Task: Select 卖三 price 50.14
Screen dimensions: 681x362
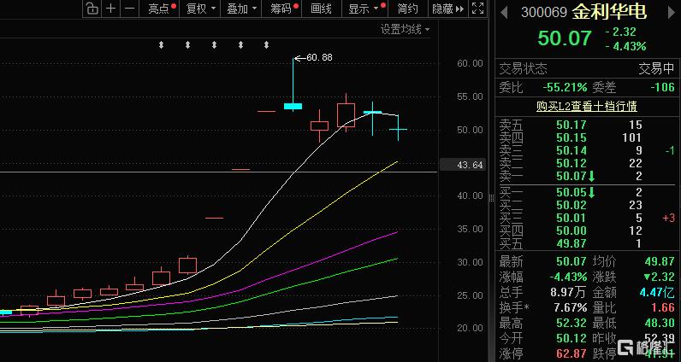Action: coord(571,150)
